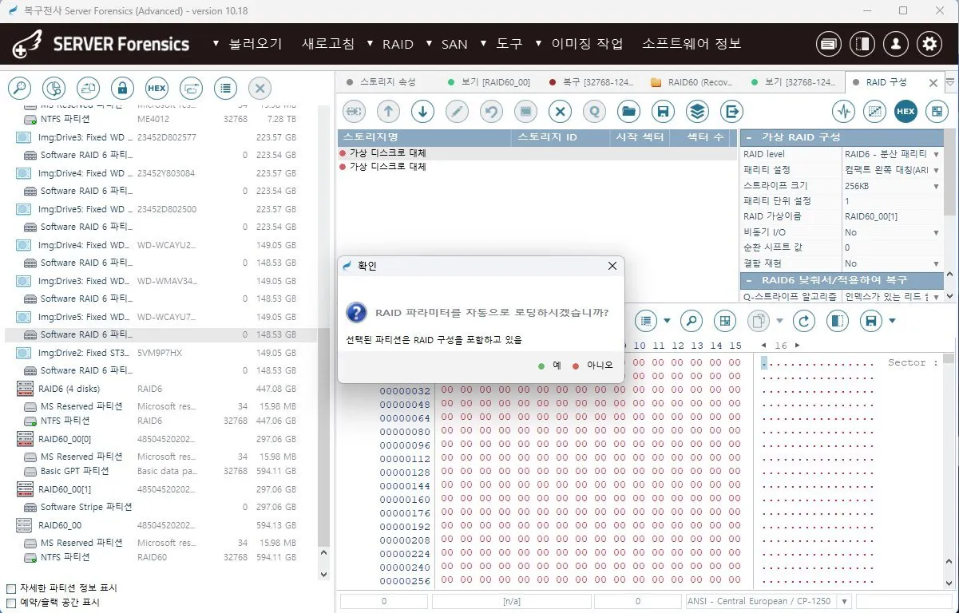Open 소프트웨어 정보 menu
The width and height of the screenshot is (959, 613).
(692, 44)
